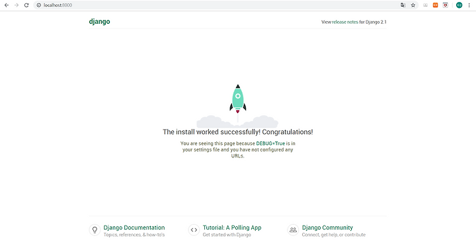The height and width of the screenshot is (244, 476).
Task: Reload the page with the refresh icon
Action: coord(26,5)
